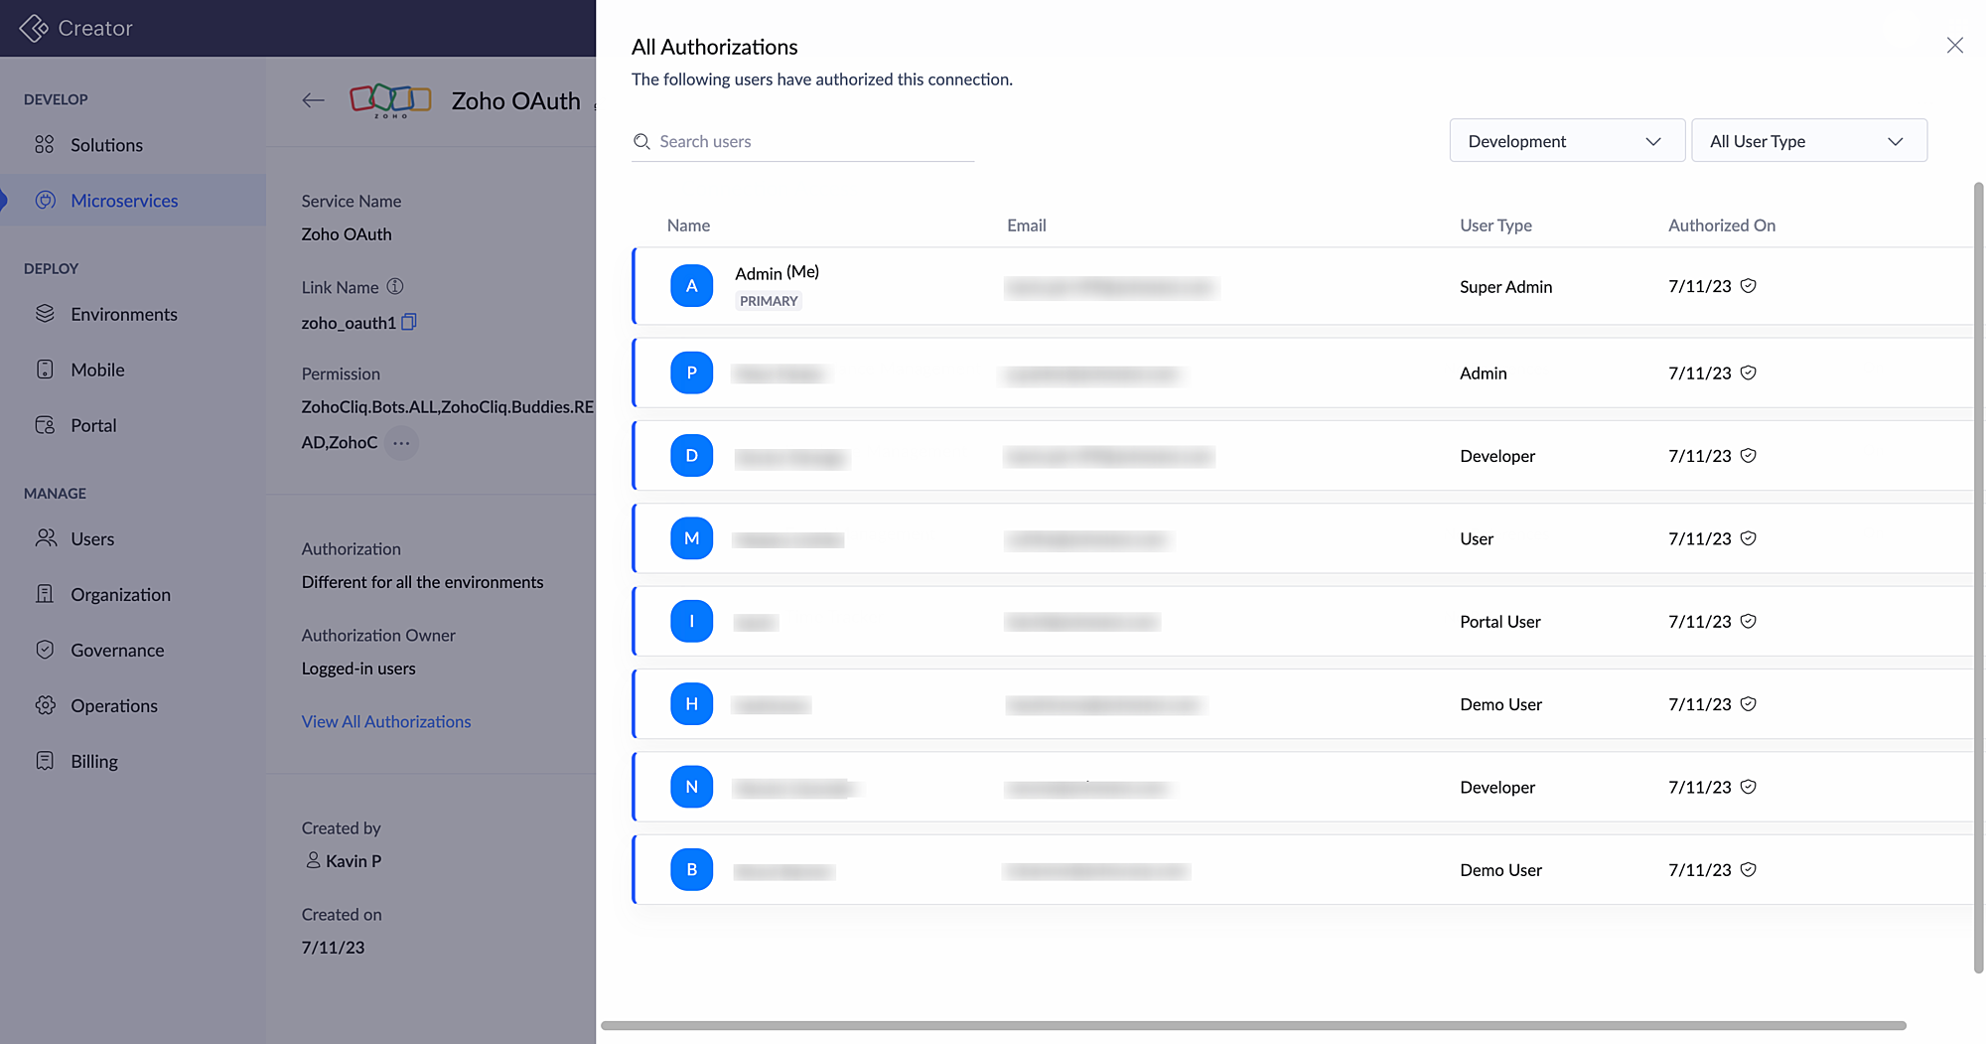The width and height of the screenshot is (1986, 1044).
Task: Click the View All Authorizations link
Action: pos(386,721)
